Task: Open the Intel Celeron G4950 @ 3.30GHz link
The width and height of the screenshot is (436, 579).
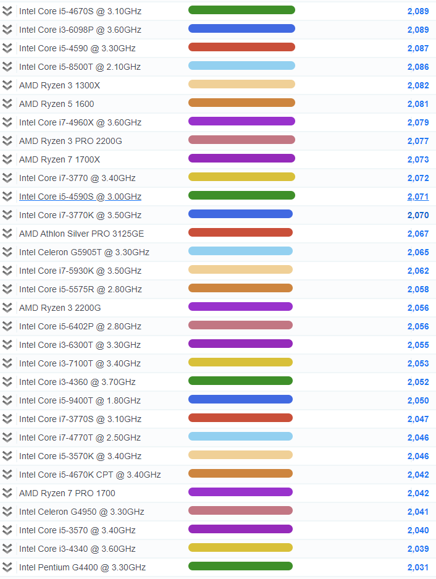Action: pyautogui.click(x=82, y=512)
